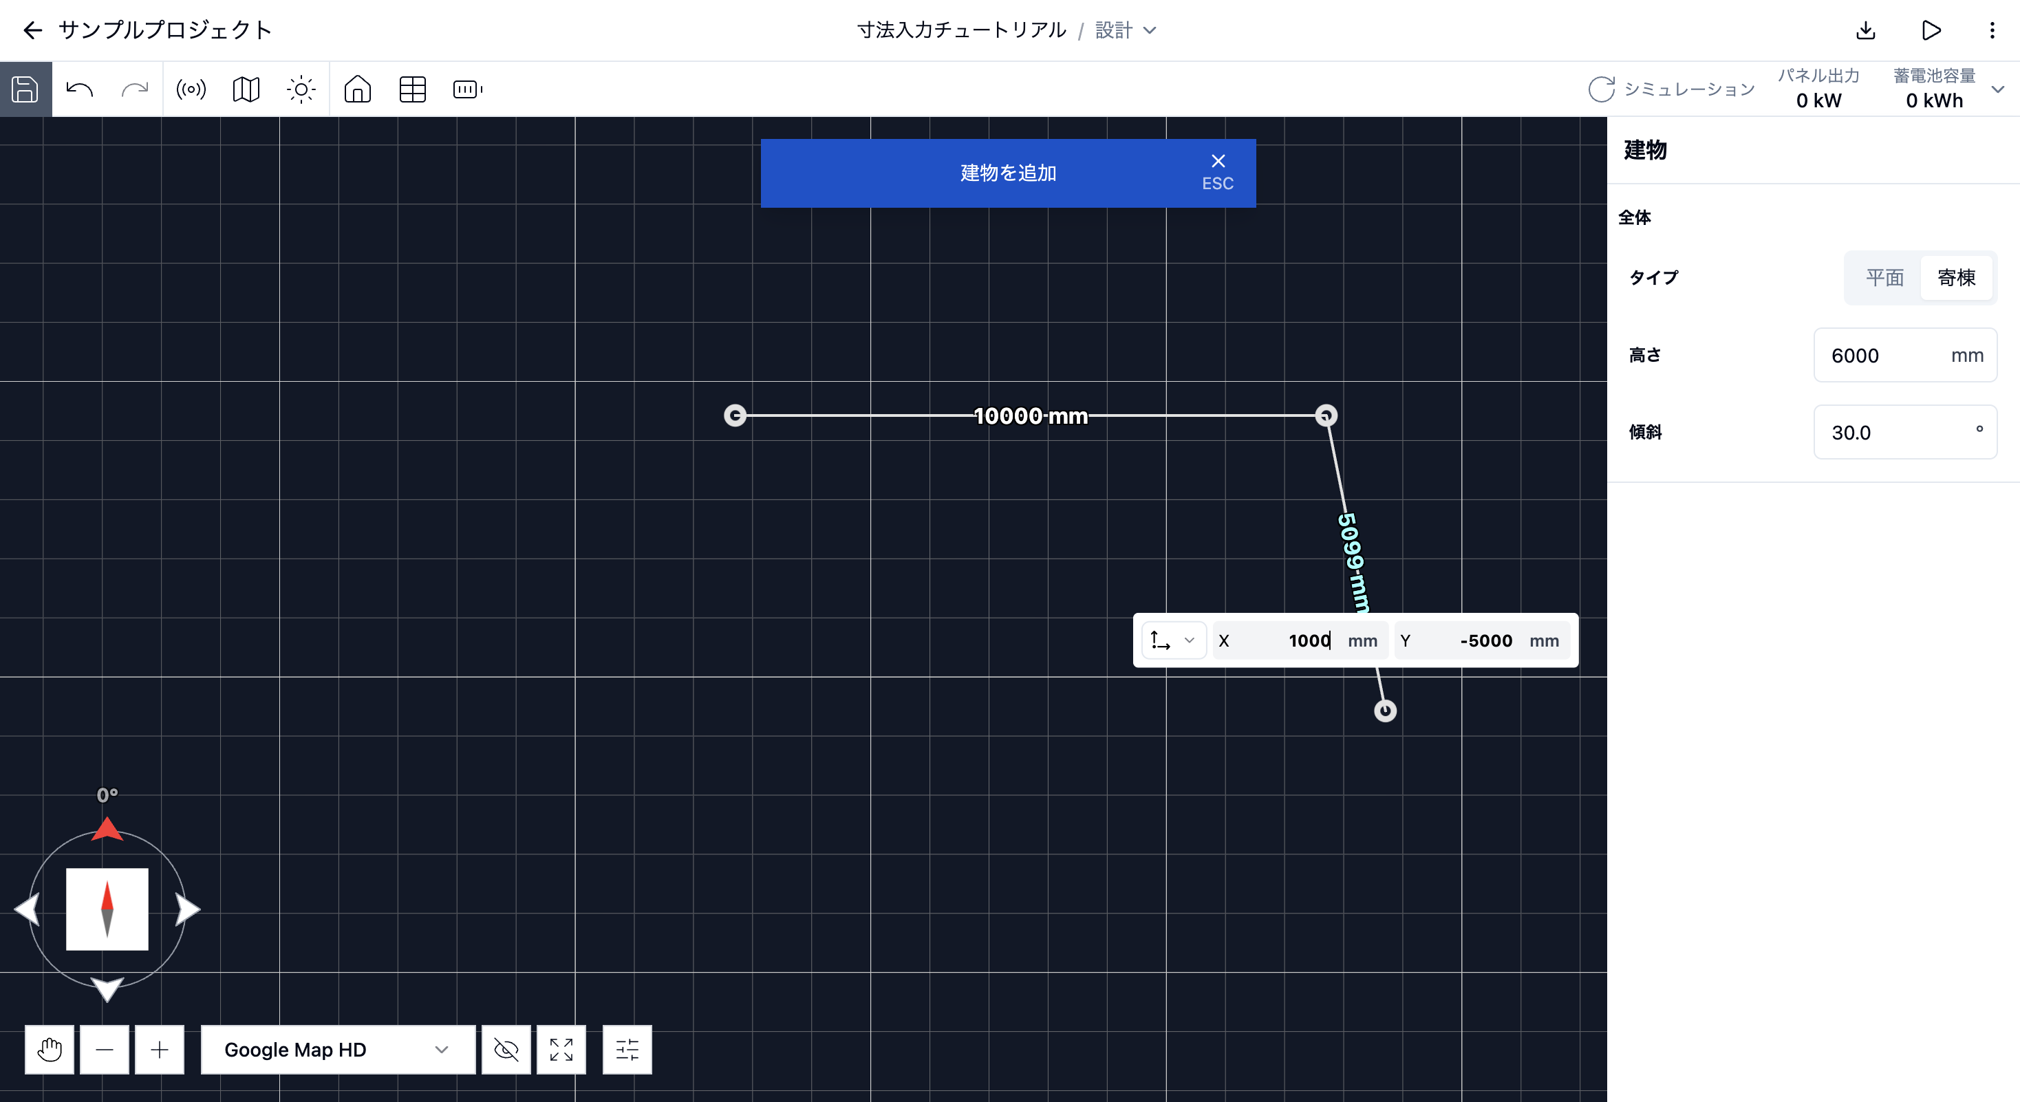Click the 10000 mm dimension label
The image size is (2020, 1102).
click(1031, 415)
